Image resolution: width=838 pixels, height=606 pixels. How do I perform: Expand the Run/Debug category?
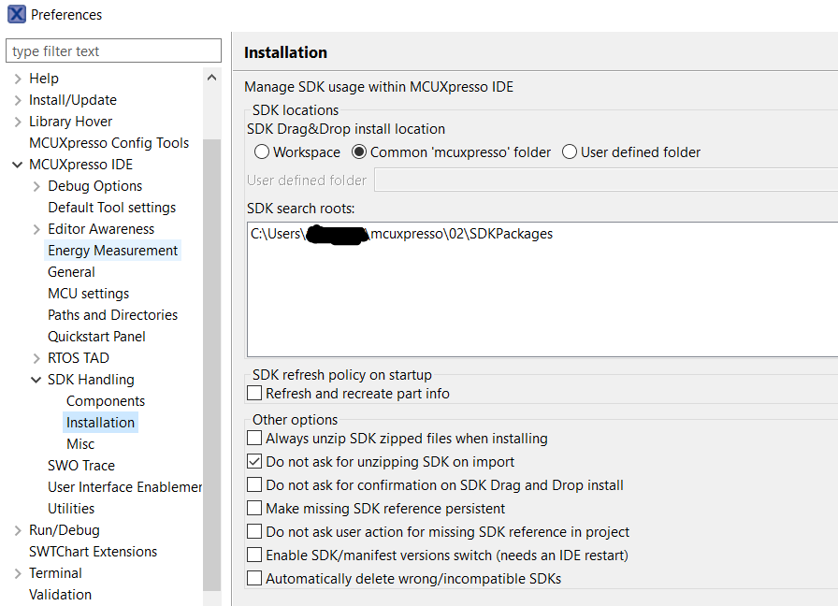(x=20, y=529)
